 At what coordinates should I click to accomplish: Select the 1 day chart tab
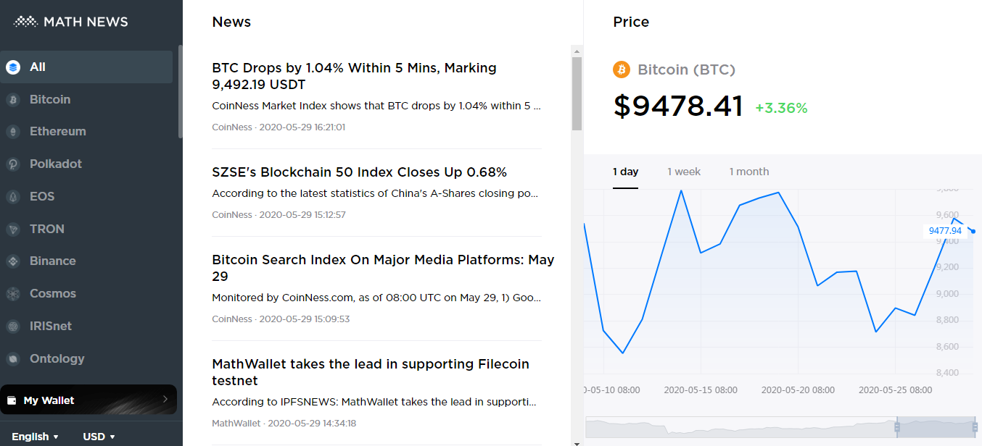click(x=625, y=172)
